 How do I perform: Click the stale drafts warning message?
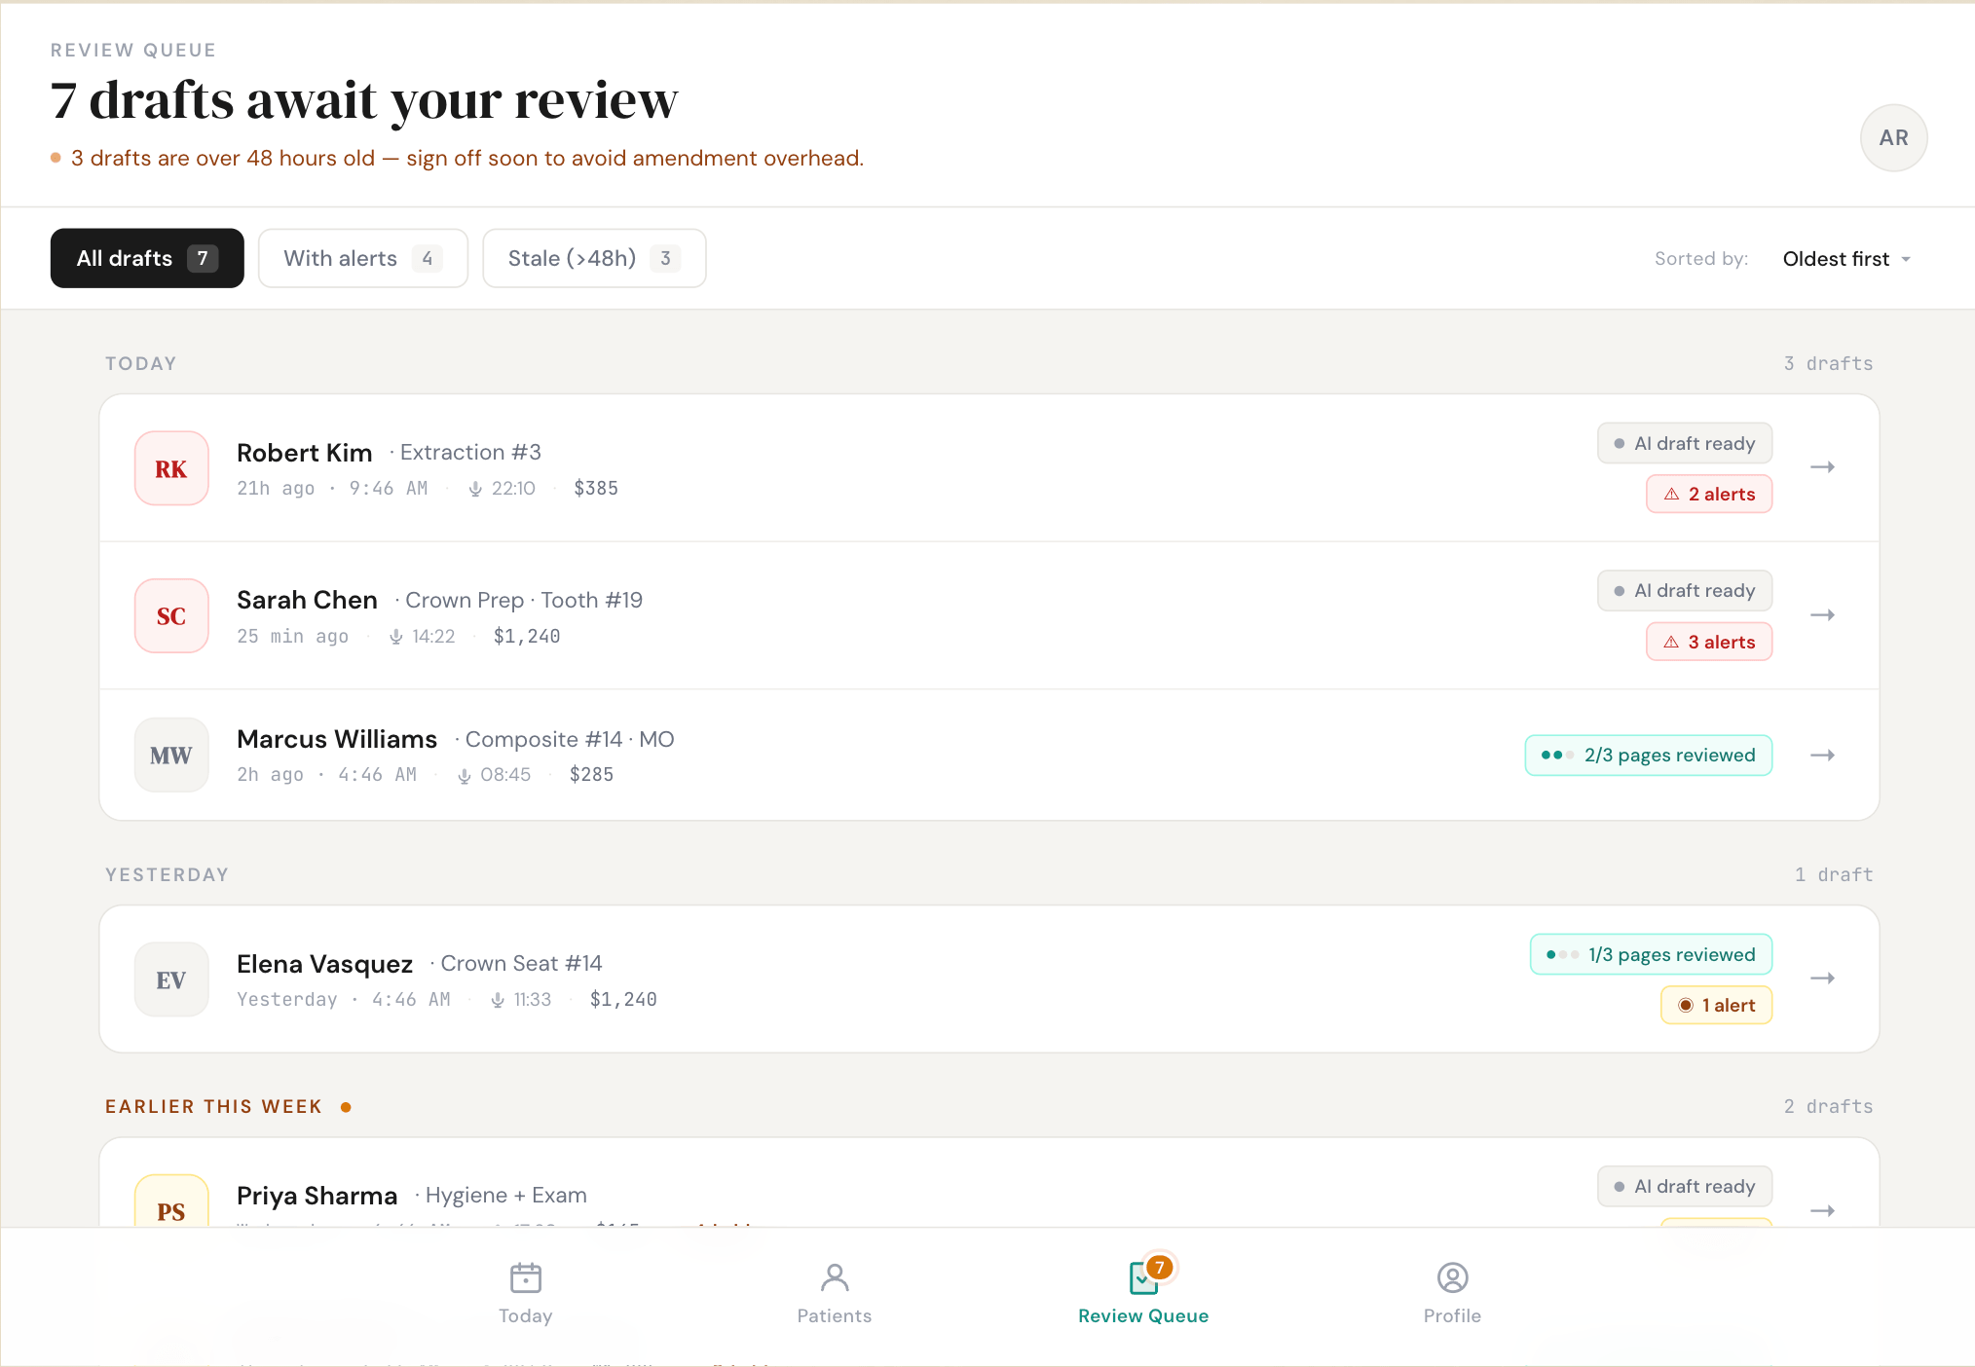(x=467, y=158)
